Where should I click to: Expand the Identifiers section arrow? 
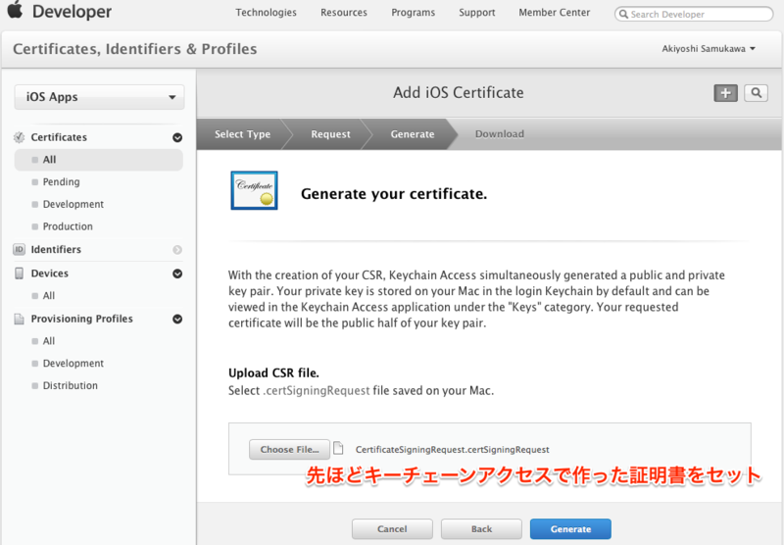tap(177, 250)
